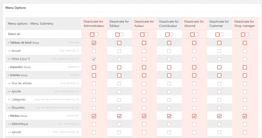The width and height of the screenshot is (262, 138).
Task: Click the 'Select all' row label
Action: (x=14, y=34)
